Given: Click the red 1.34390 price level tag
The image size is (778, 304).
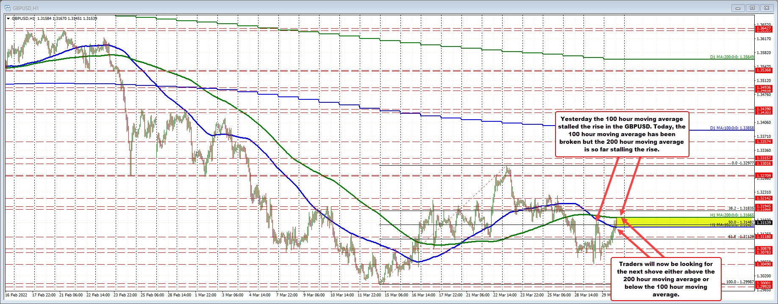Looking at the screenshot, I should 764,109.
